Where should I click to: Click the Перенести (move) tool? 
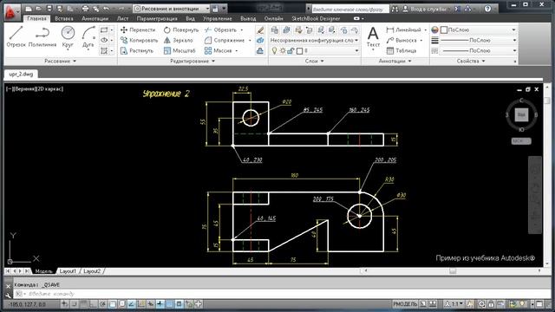tap(138, 30)
